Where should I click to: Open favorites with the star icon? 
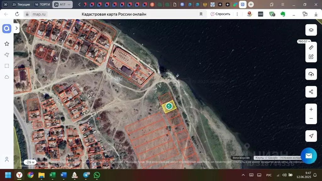[x=7, y=44]
